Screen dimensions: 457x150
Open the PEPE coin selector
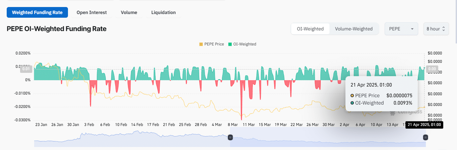401,29
